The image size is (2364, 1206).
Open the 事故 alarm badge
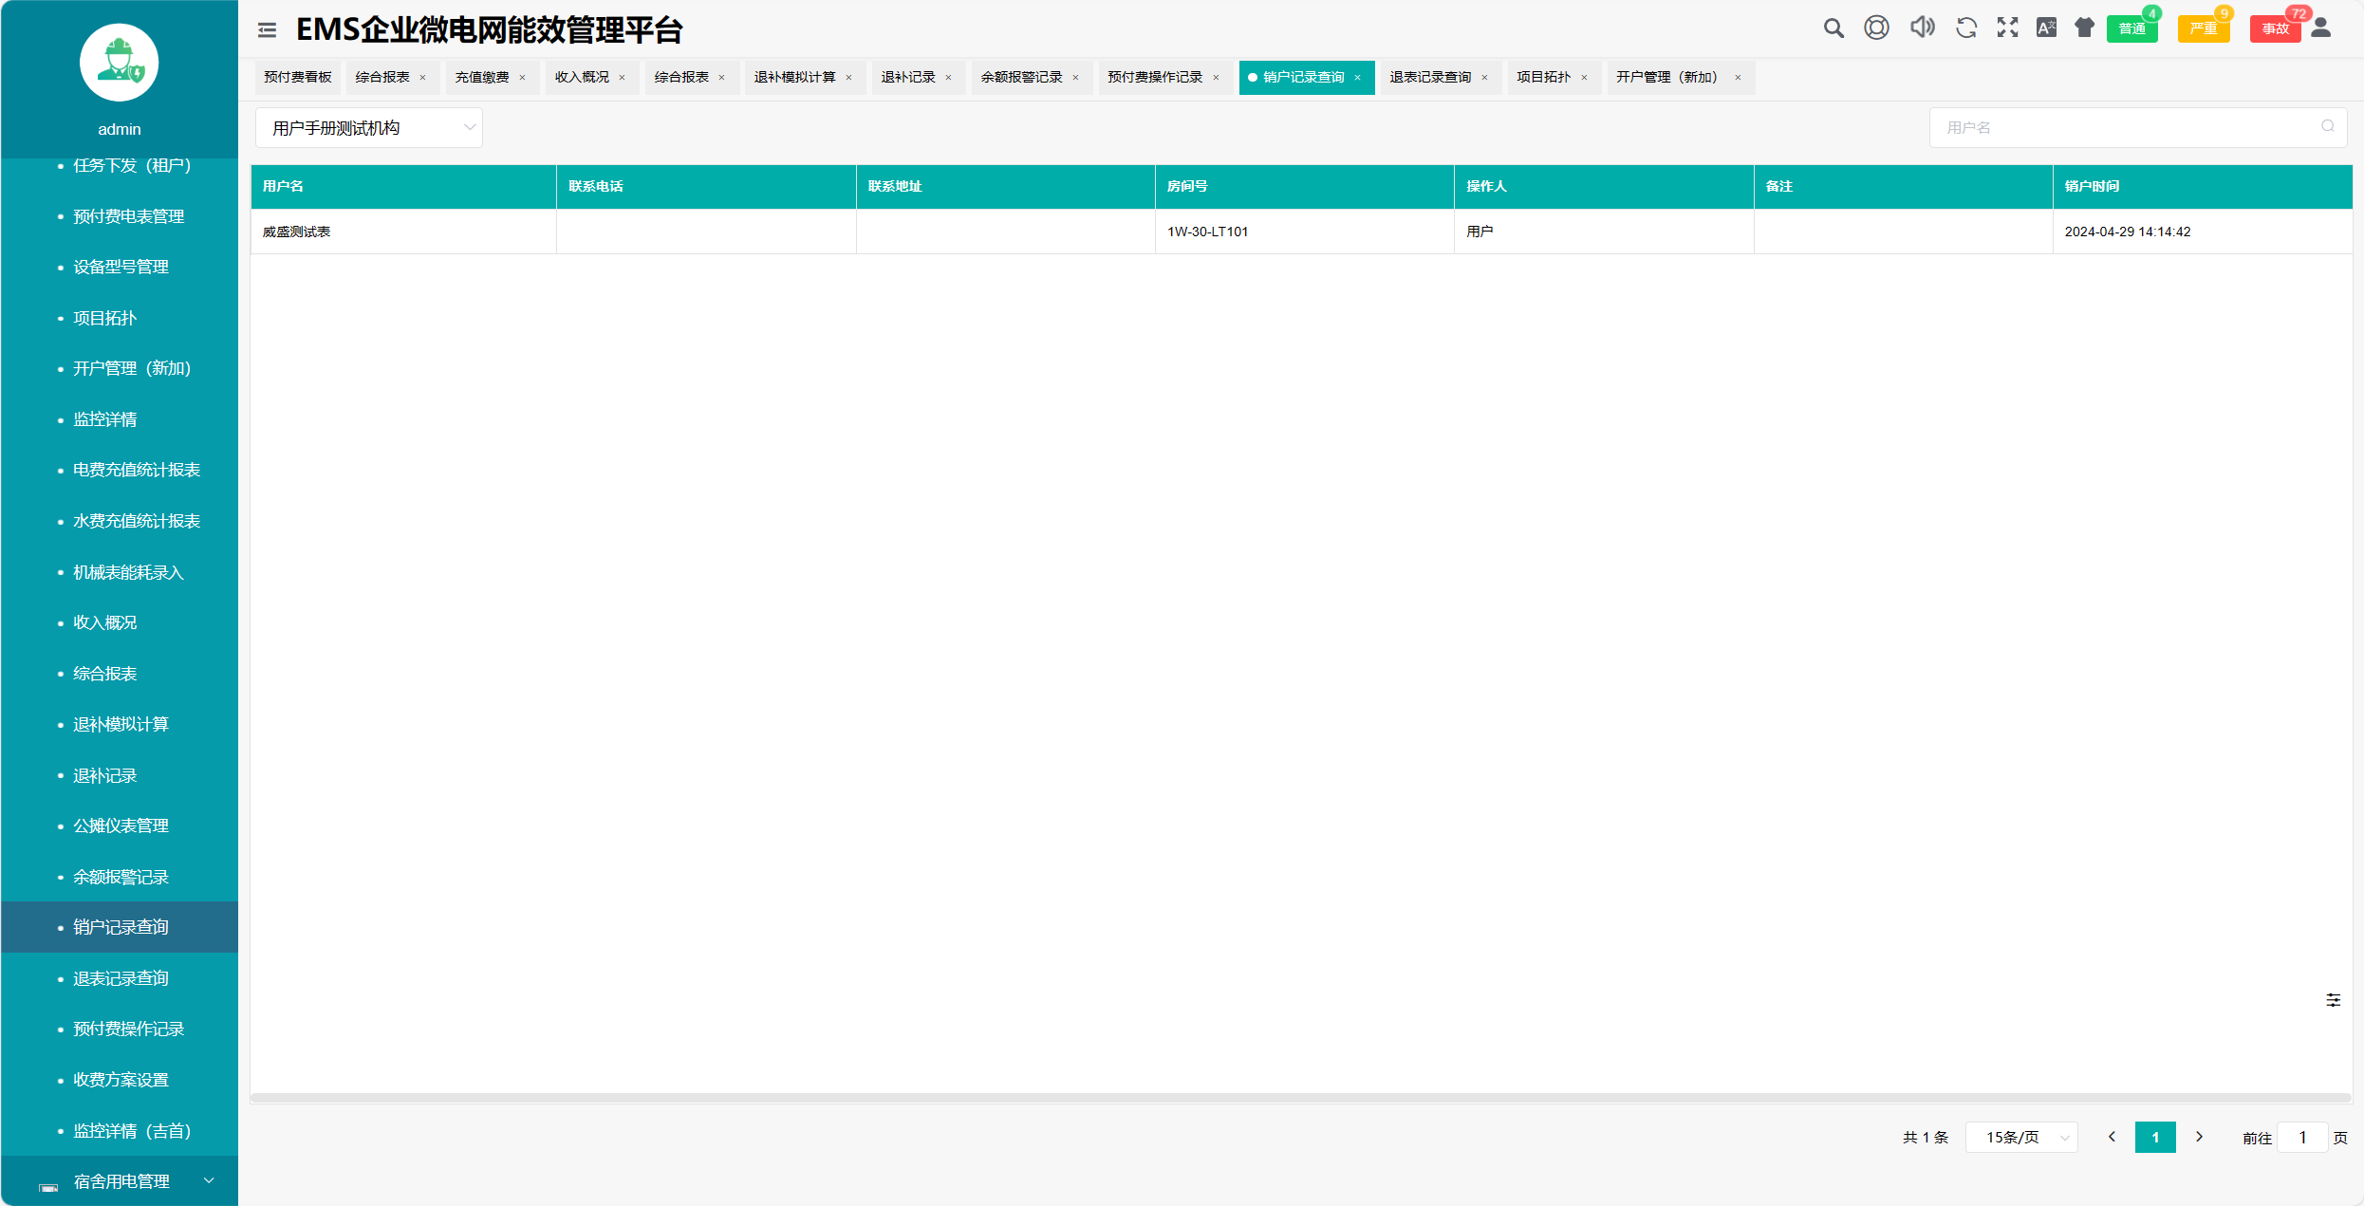point(2275,28)
